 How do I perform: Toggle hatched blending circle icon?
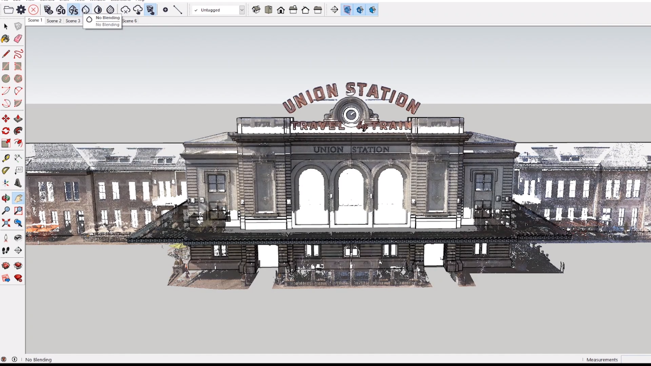(x=110, y=10)
